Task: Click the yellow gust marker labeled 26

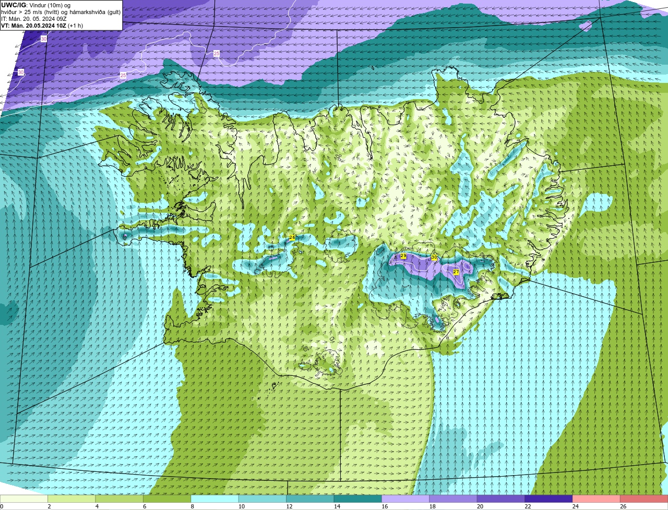Action: point(292,238)
